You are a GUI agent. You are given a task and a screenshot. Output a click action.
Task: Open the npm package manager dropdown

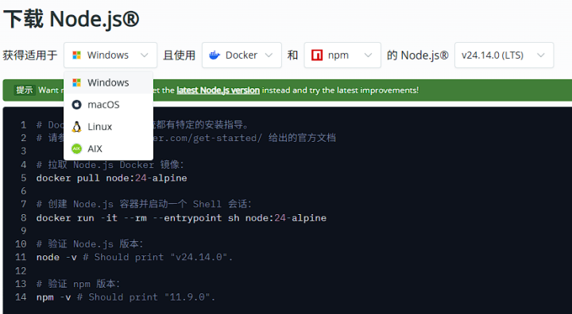tap(342, 55)
